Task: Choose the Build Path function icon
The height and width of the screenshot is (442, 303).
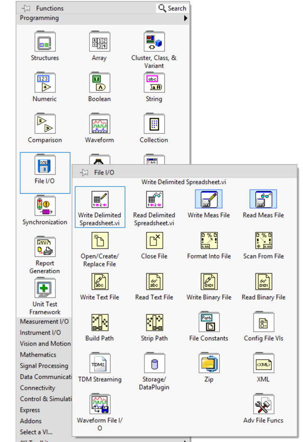Action: pos(100,323)
